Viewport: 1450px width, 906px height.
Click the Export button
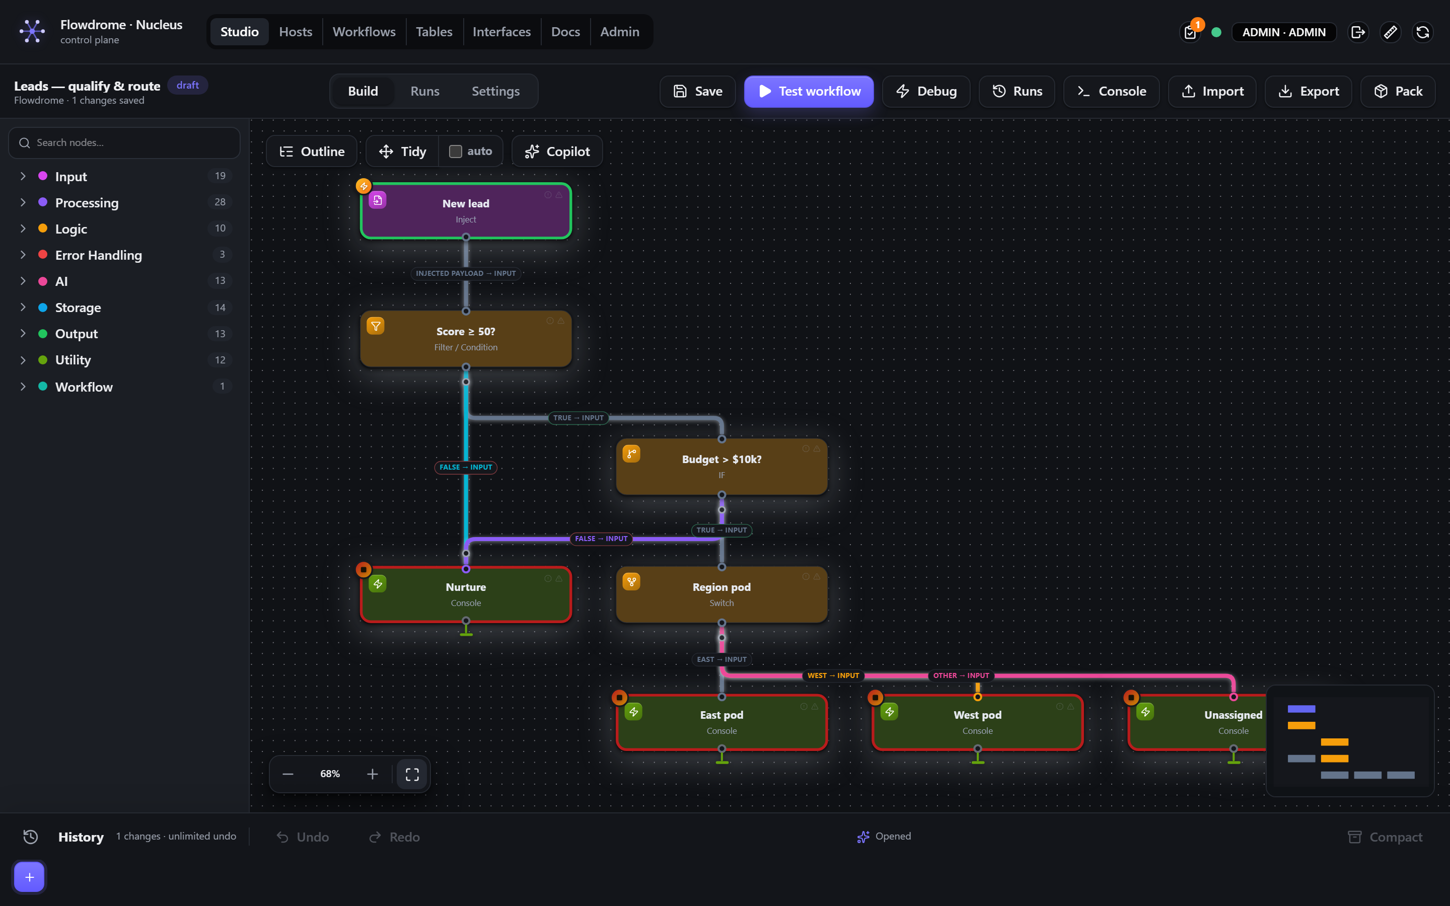point(1308,91)
